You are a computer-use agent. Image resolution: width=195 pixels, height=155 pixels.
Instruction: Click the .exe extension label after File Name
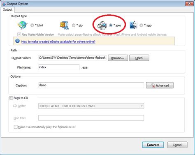pyautogui.click(x=84, y=67)
